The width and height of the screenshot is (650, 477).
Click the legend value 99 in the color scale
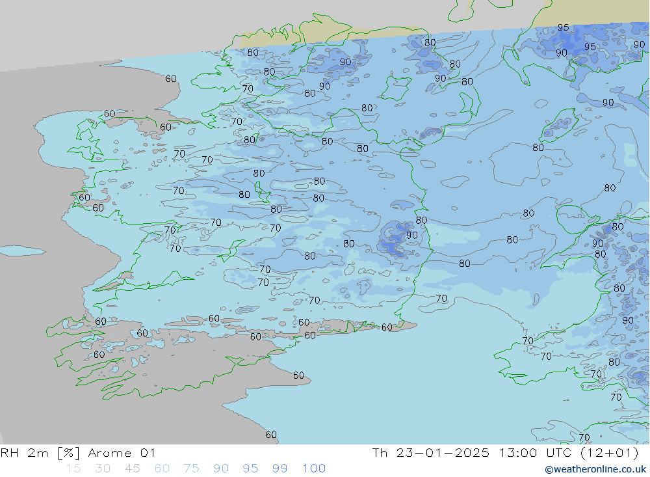[x=279, y=469]
